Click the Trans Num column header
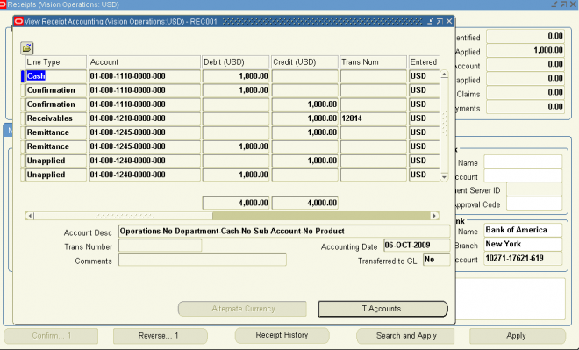This screenshot has height=350, width=579. click(373, 62)
